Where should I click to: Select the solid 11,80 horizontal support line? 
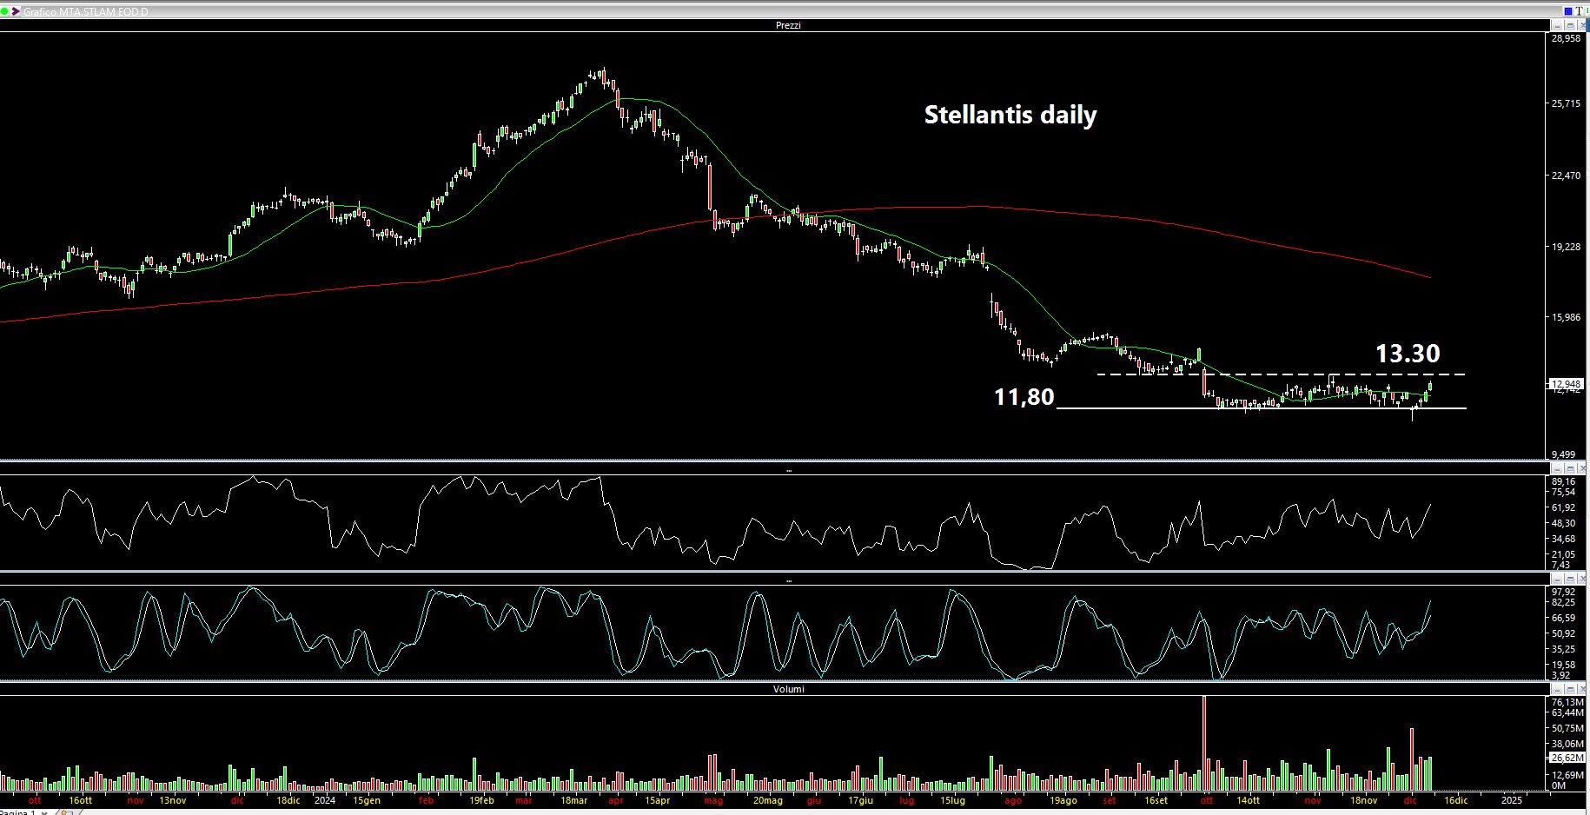pyautogui.click(x=1262, y=408)
